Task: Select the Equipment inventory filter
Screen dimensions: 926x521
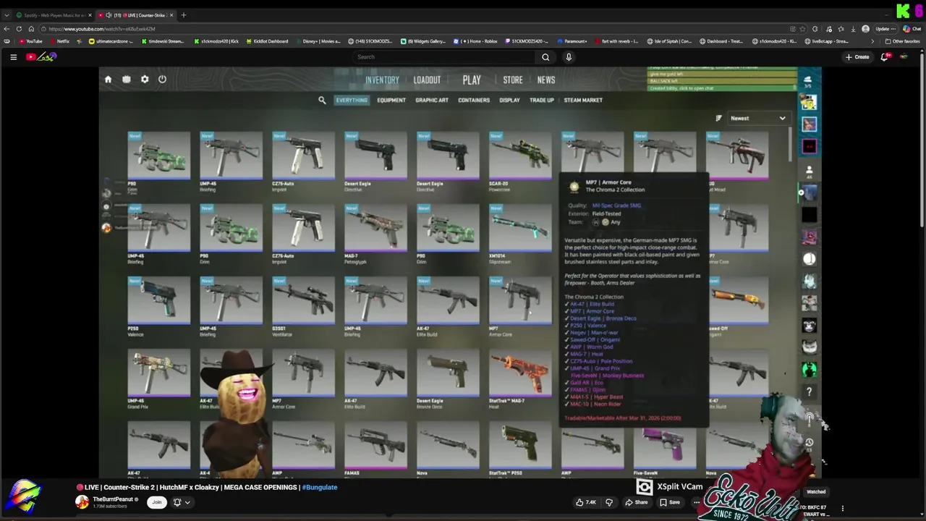Action: click(391, 101)
